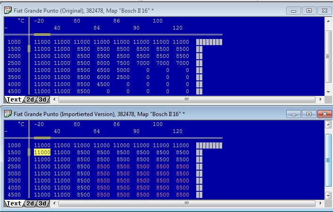Minimize the Importierte Version map window
The height and width of the screenshot is (212, 333).
click(x=294, y=114)
